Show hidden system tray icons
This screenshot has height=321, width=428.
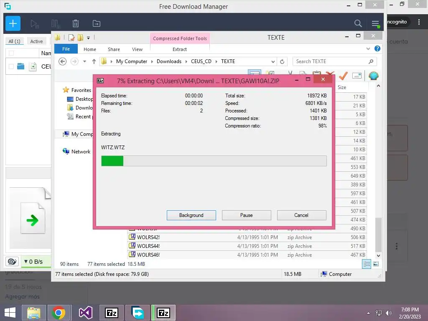pos(369,313)
